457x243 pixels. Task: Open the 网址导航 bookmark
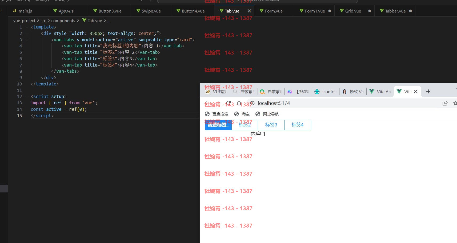pyautogui.click(x=267, y=114)
